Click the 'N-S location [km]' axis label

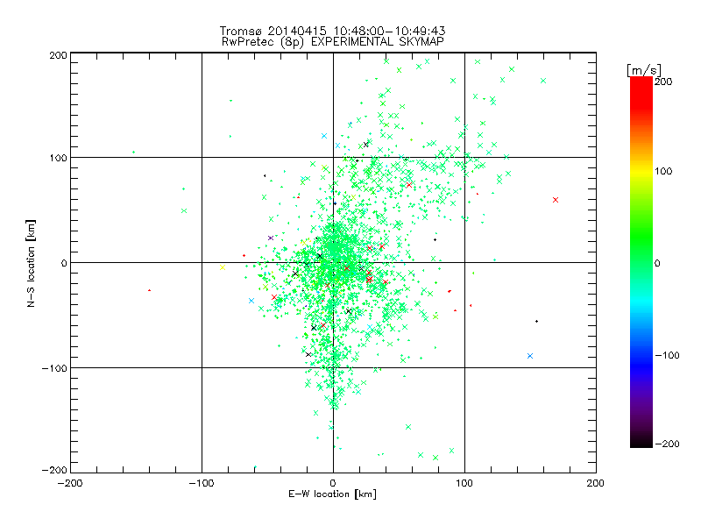pos(31,263)
